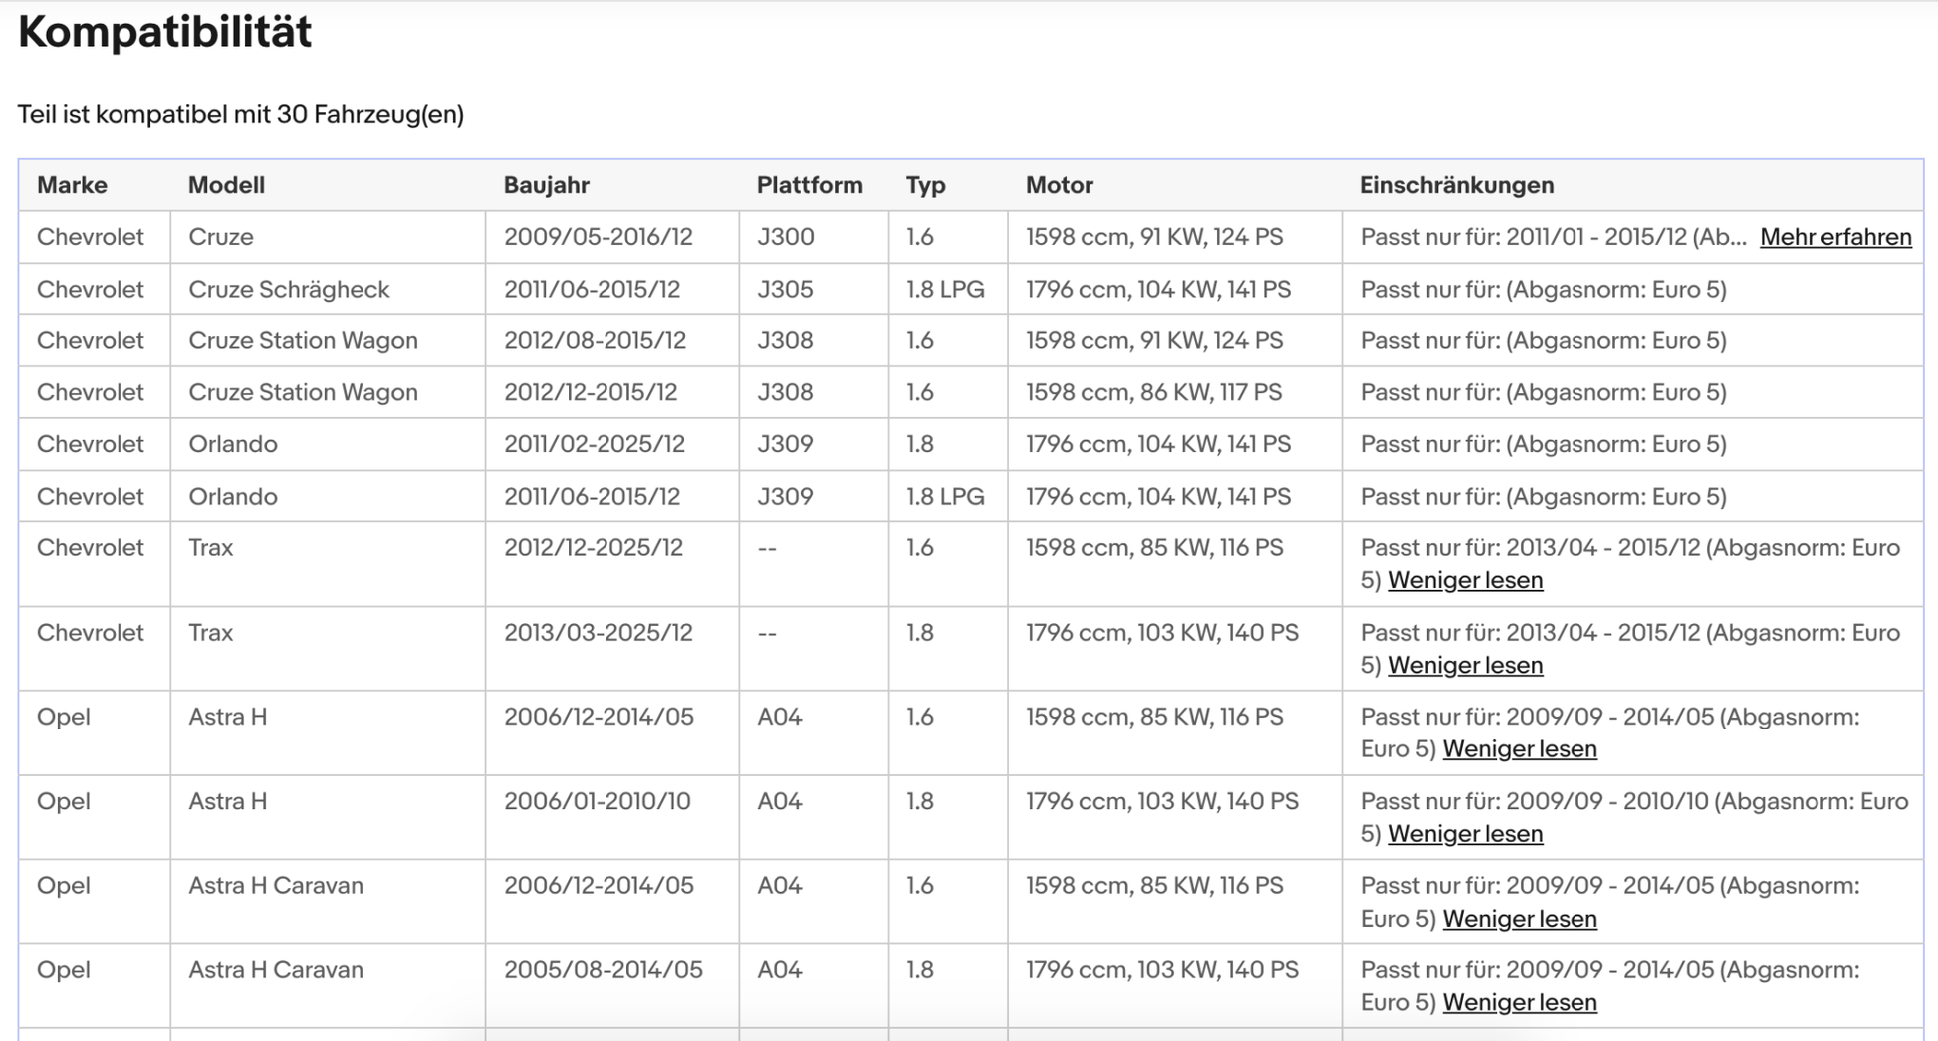The image size is (1938, 1041).
Task: Click the Modell column header
Action: pos(226,185)
